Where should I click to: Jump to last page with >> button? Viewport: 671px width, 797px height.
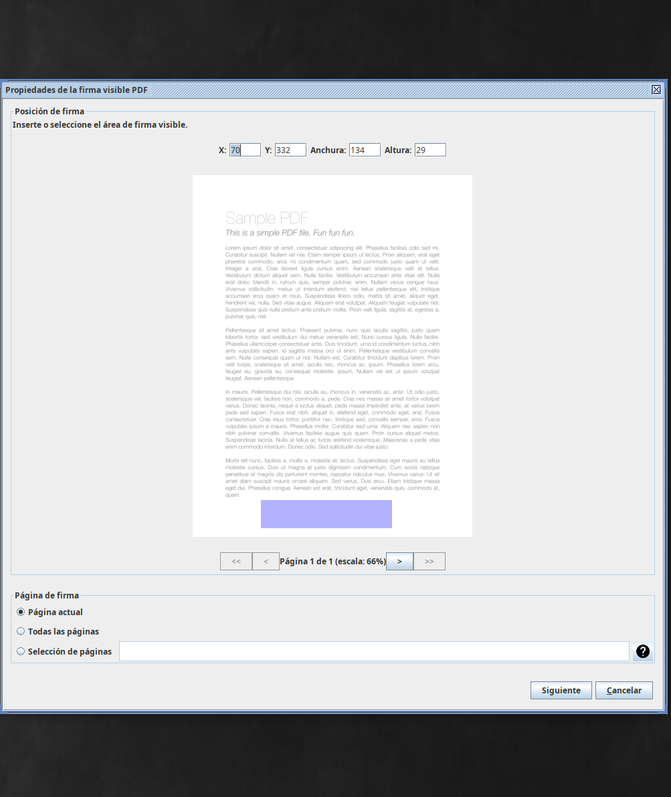pyautogui.click(x=429, y=562)
